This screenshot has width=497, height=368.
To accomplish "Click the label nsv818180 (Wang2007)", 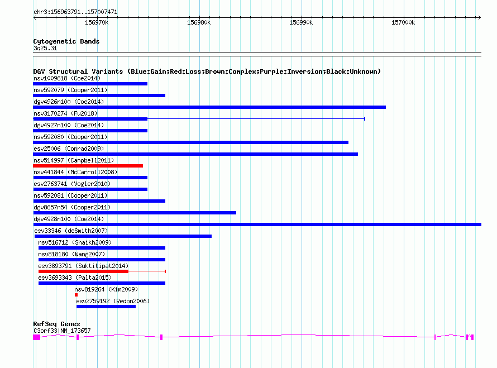I will (x=71, y=254).
